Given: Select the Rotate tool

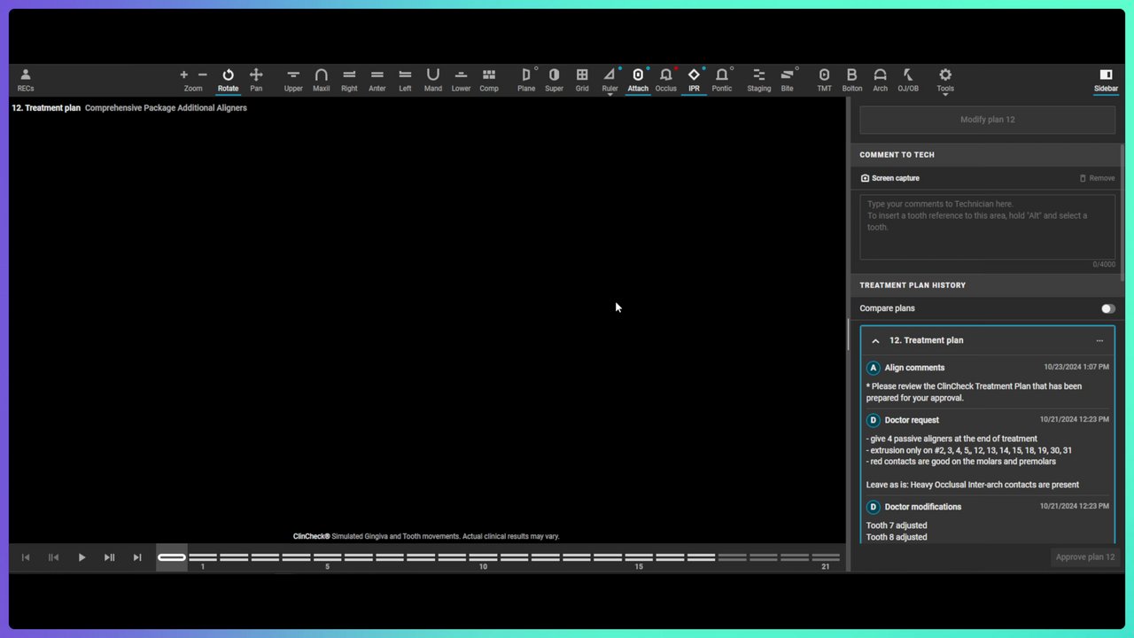Looking at the screenshot, I should [228, 80].
